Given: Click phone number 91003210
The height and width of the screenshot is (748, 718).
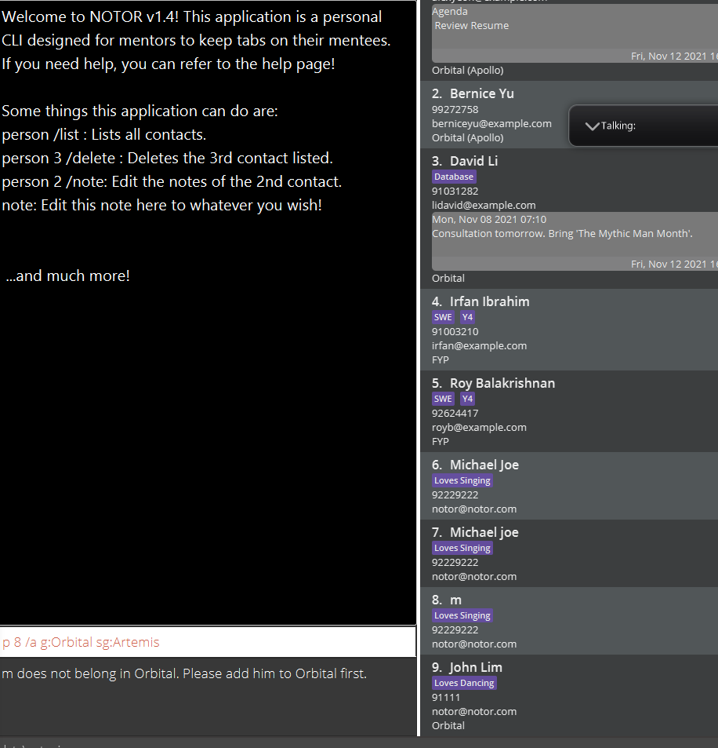Looking at the screenshot, I should click(x=455, y=331).
